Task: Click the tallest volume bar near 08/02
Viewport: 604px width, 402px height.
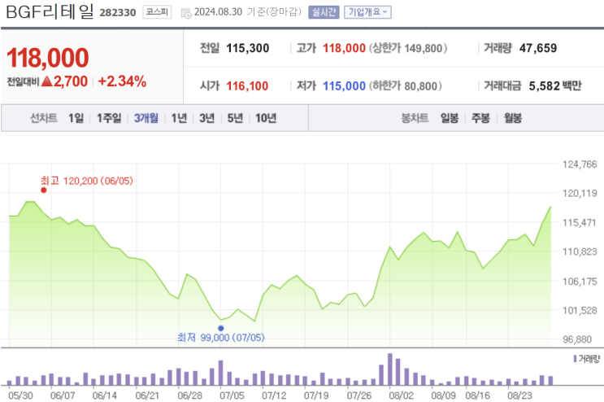Action: point(390,369)
